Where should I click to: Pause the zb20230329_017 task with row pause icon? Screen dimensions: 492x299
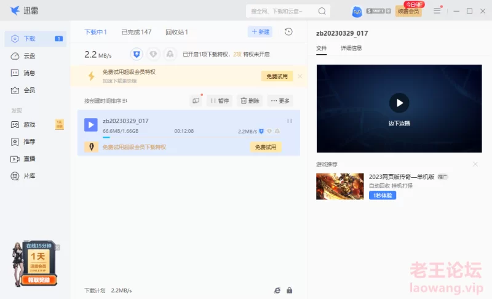pyautogui.click(x=289, y=121)
